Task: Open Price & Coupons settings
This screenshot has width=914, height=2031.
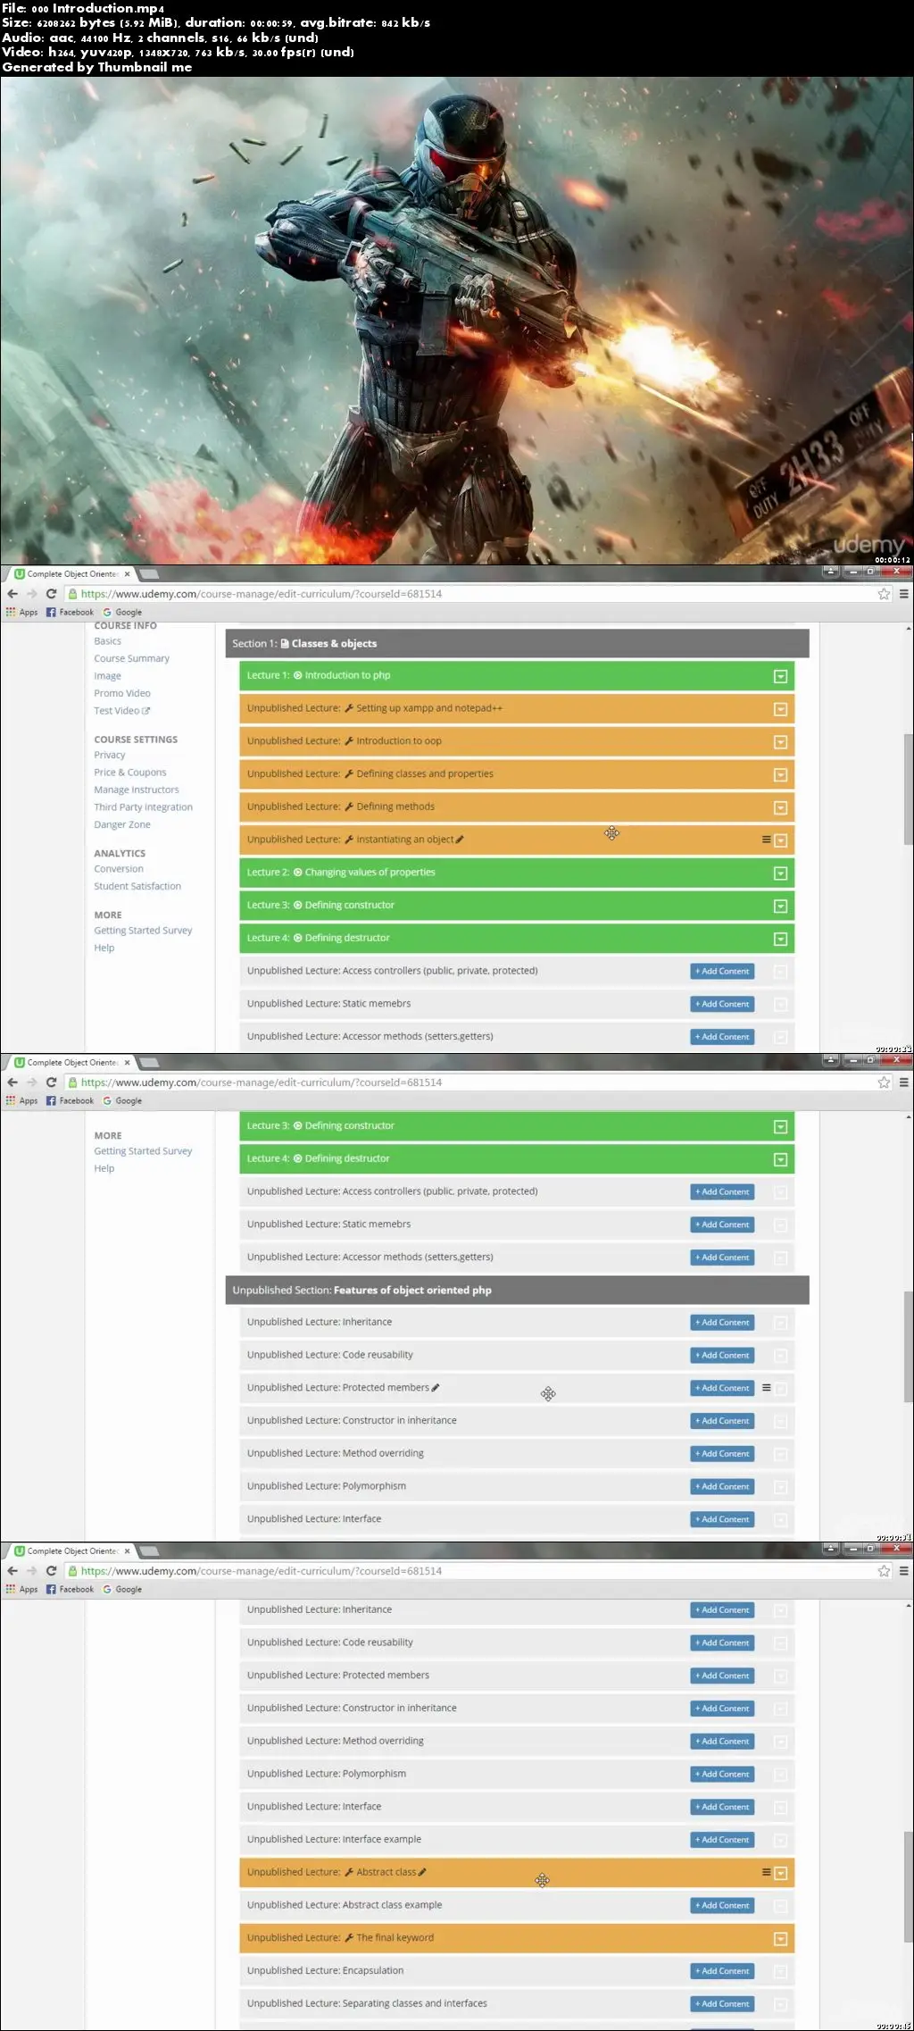Action: 130,773
